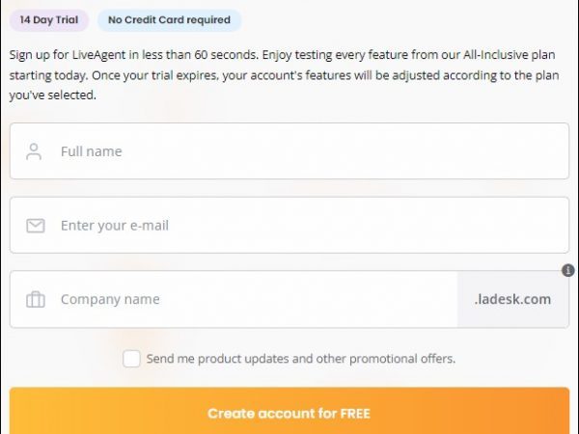Select the No Credit Card required badge
The width and height of the screenshot is (579, 434).
coord(169,19)
